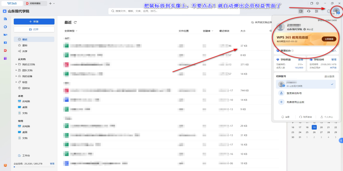Add a new tab with the plus button

point(50,3)
